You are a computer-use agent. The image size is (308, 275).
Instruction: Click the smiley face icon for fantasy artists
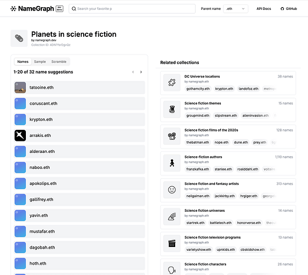(x=172, y=190)
